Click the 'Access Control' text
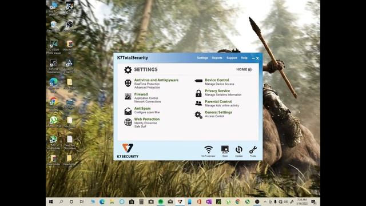 214,116
